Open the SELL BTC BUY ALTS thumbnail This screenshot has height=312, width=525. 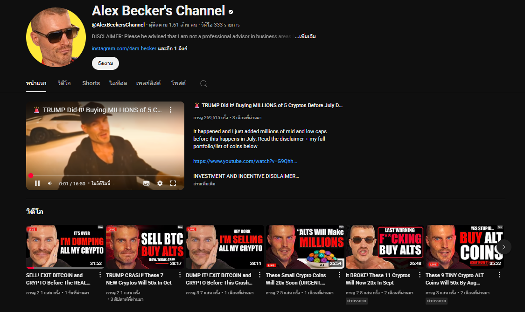(x=145, y=247)
